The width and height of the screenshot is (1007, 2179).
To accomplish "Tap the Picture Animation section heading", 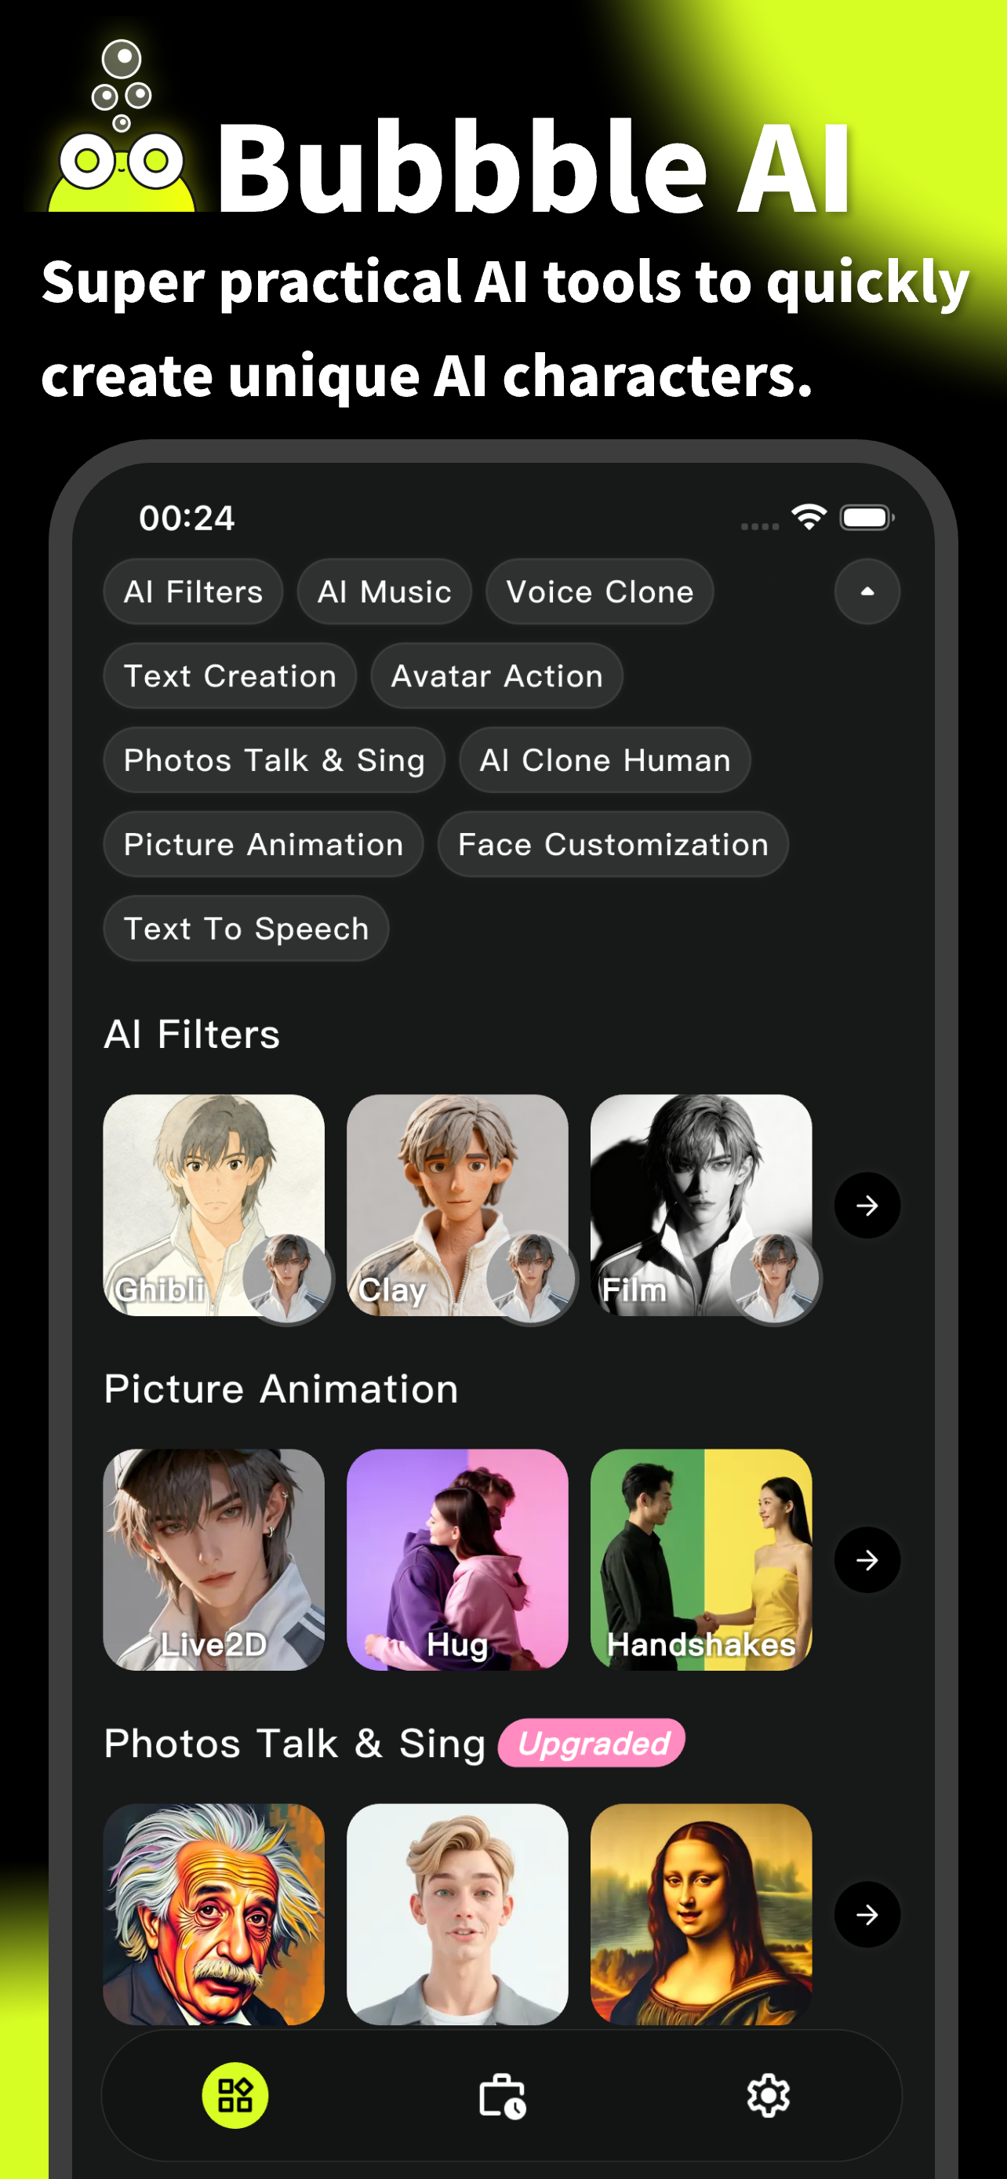I will point(281,1389).
